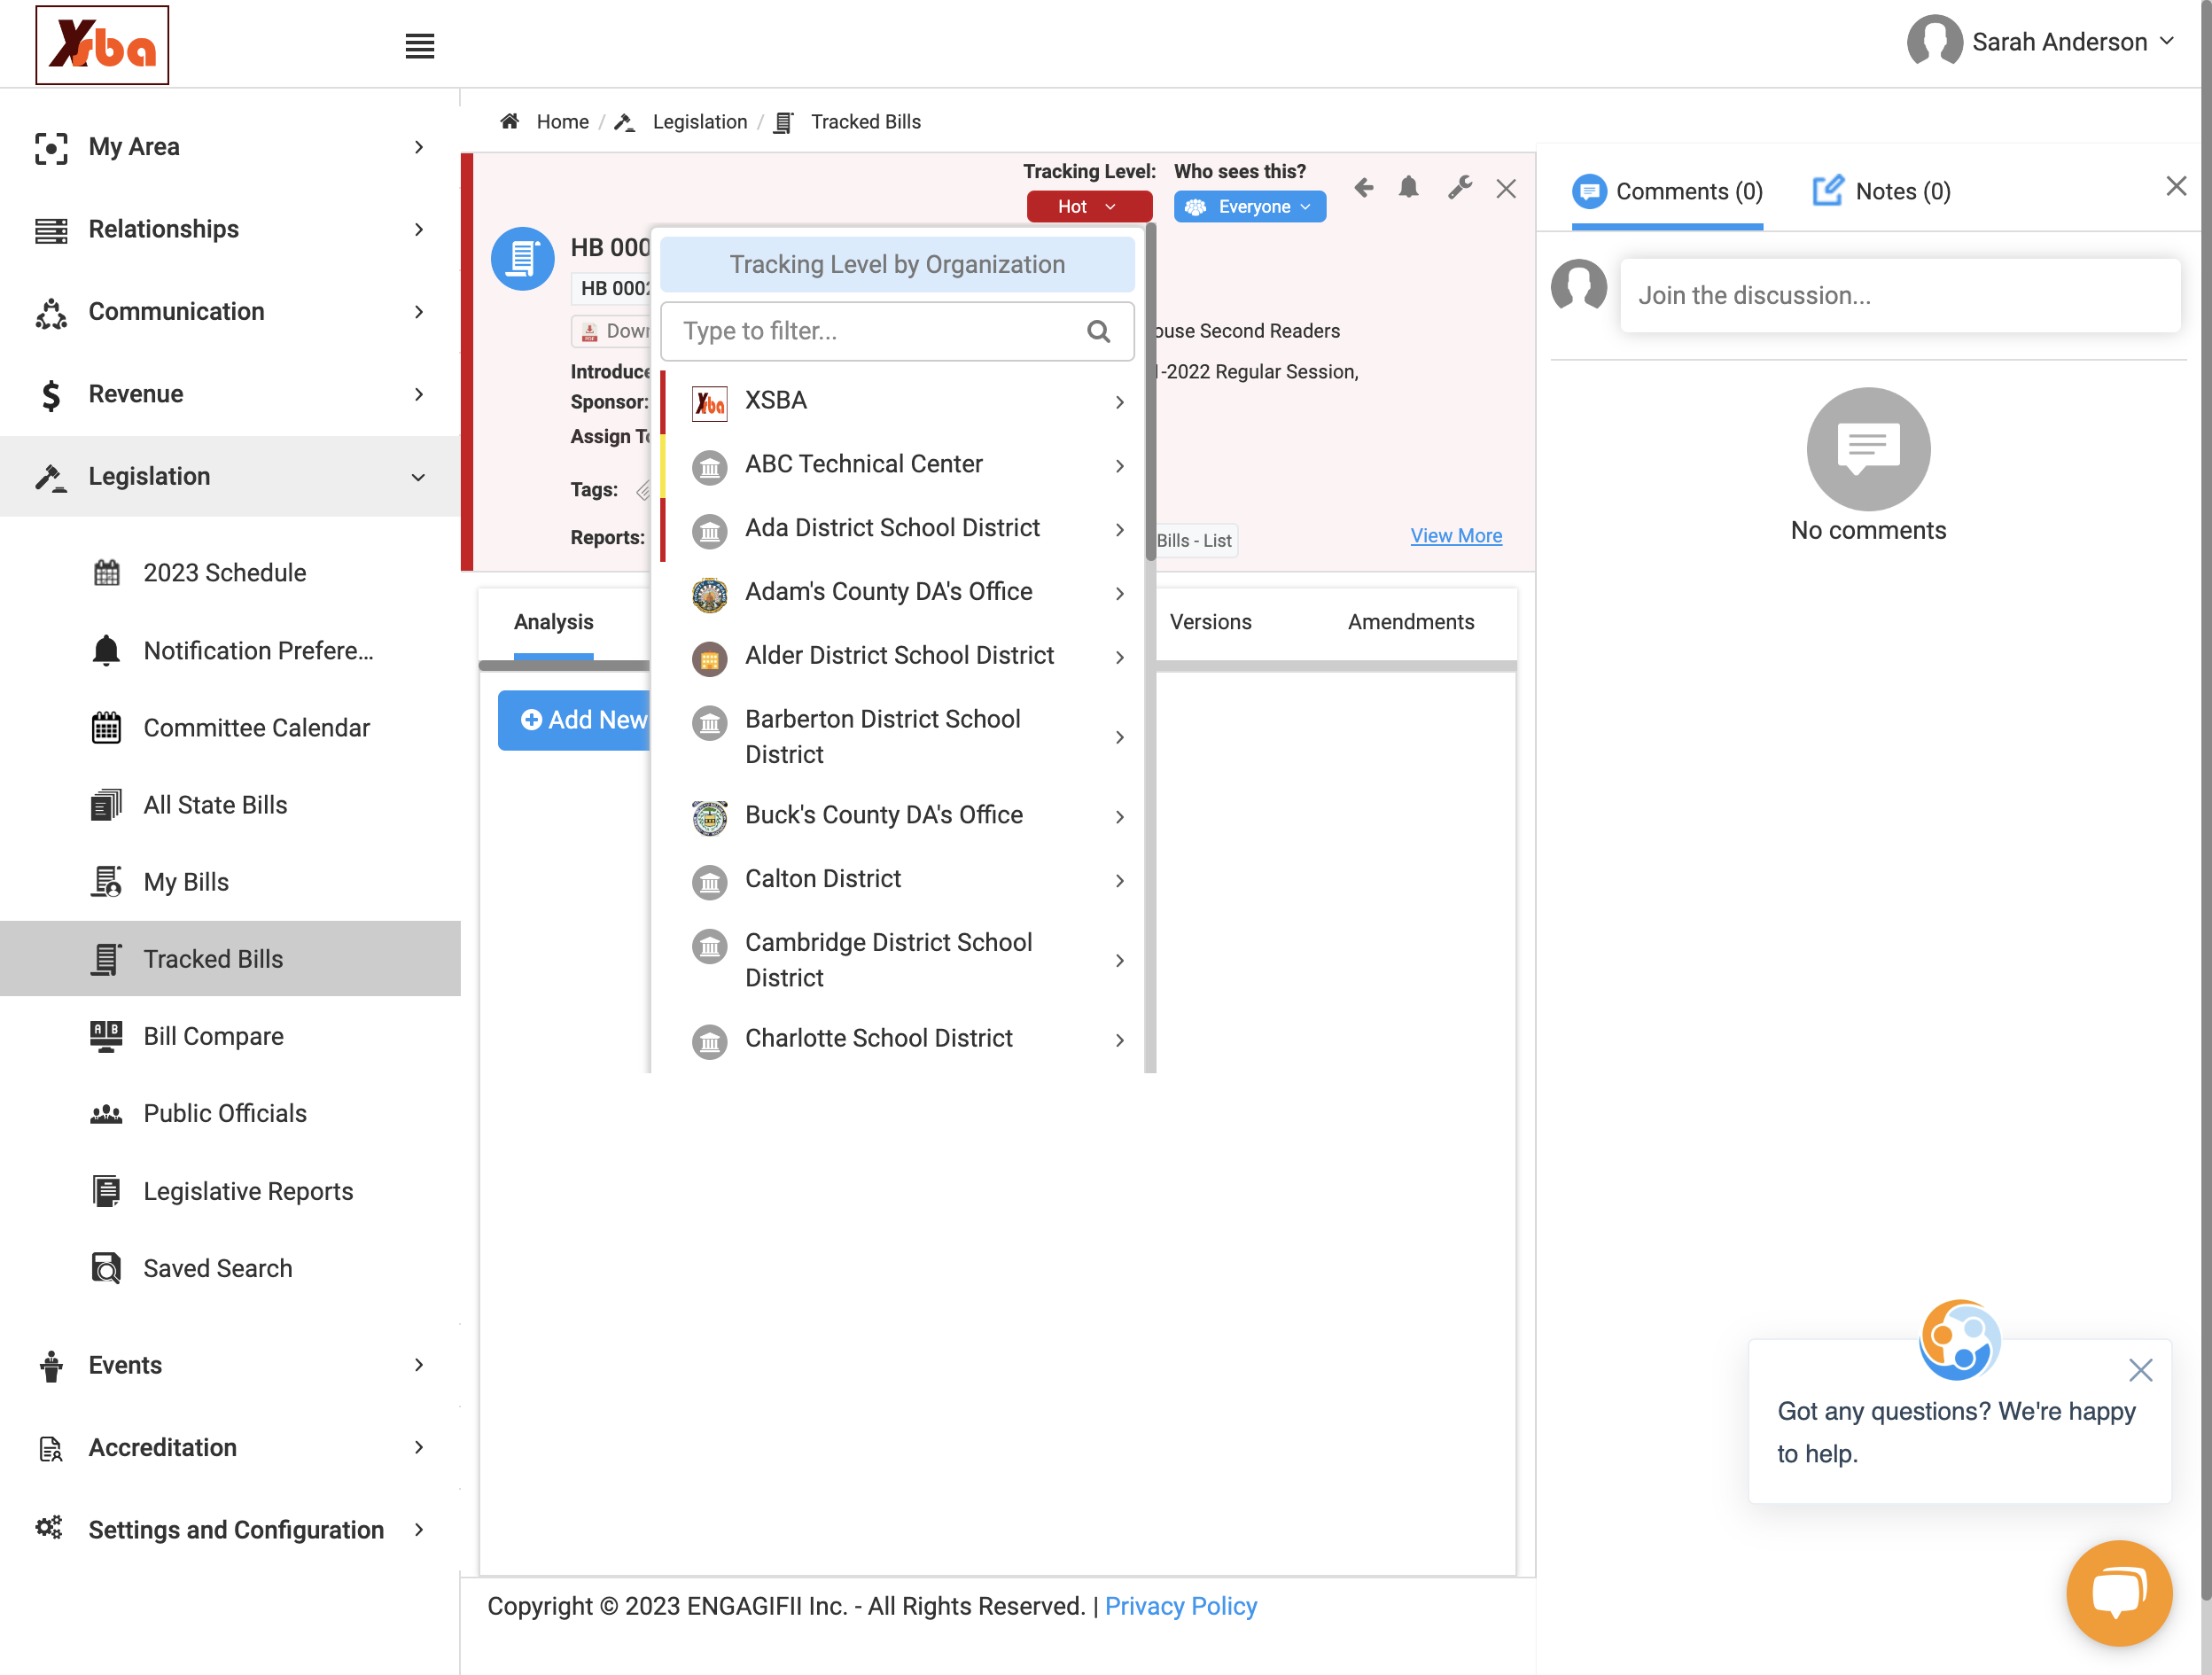Open Committee Calendar menu item
The height and width of the screenshot is (1675, 2212).
pyautogui.click(x=230, y=728)
